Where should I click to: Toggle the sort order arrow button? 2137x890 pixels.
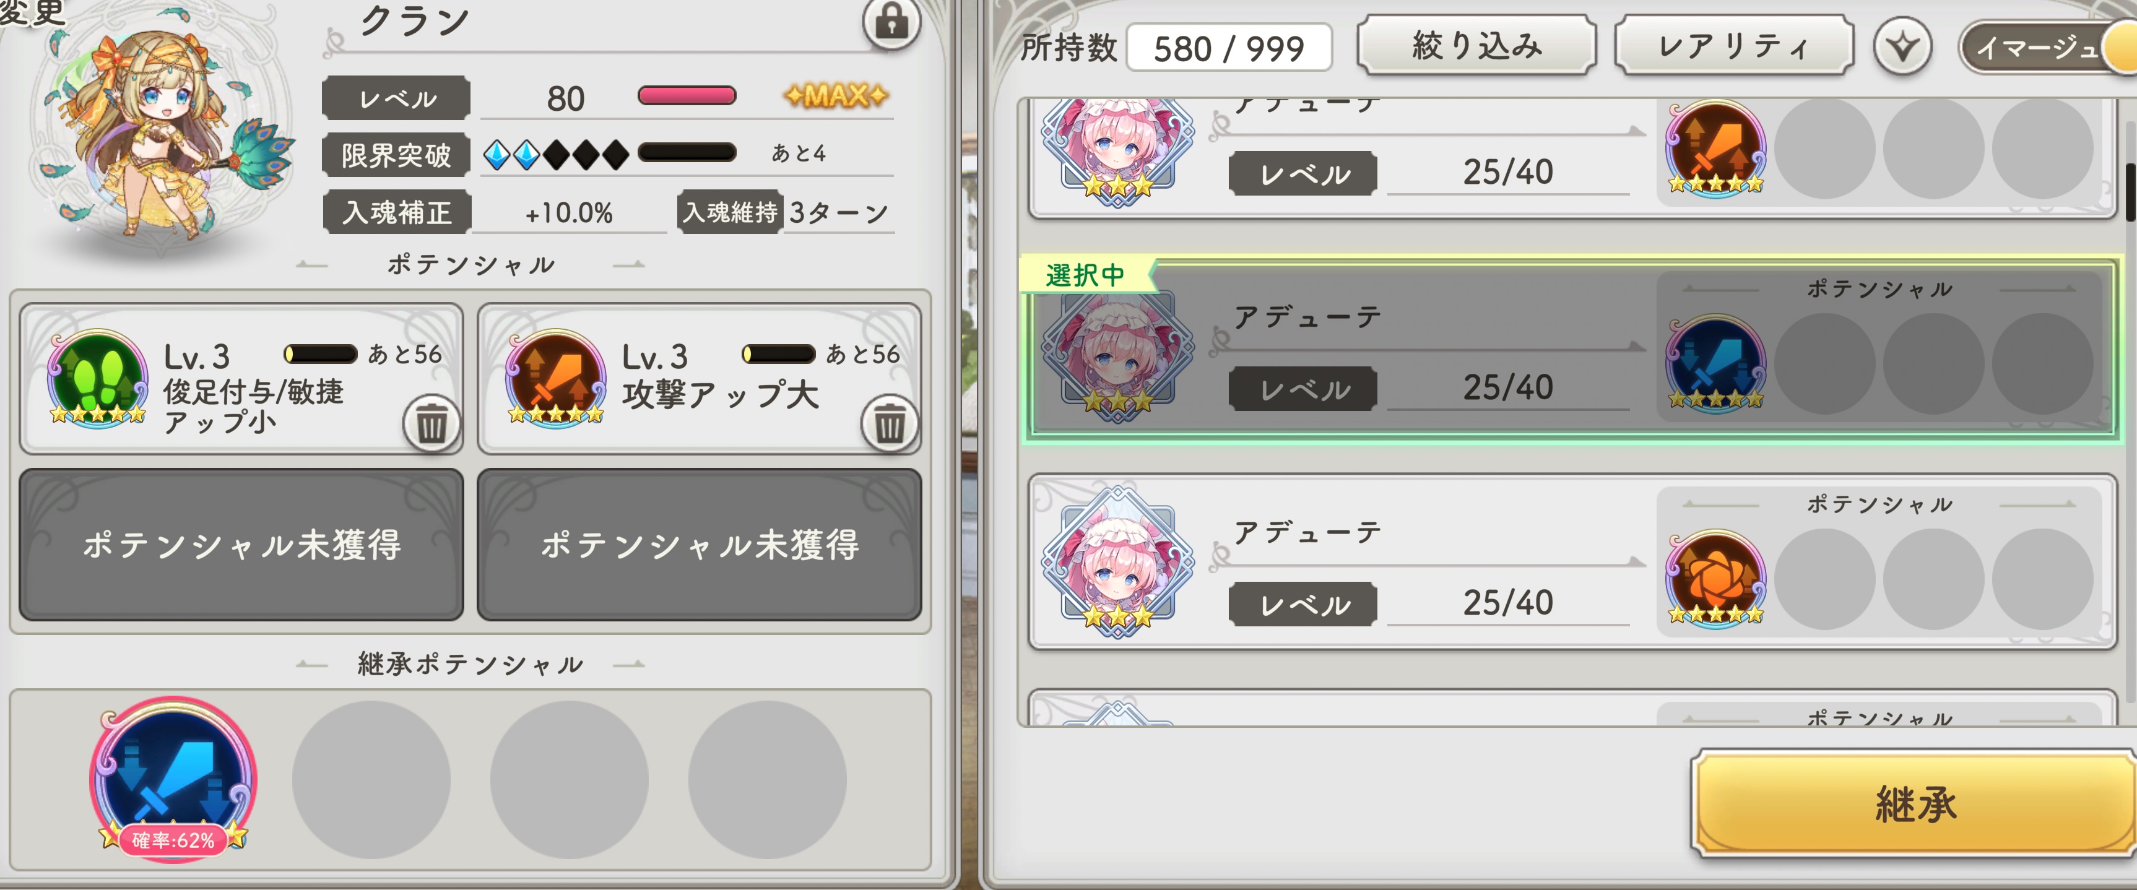(1902, 46)
